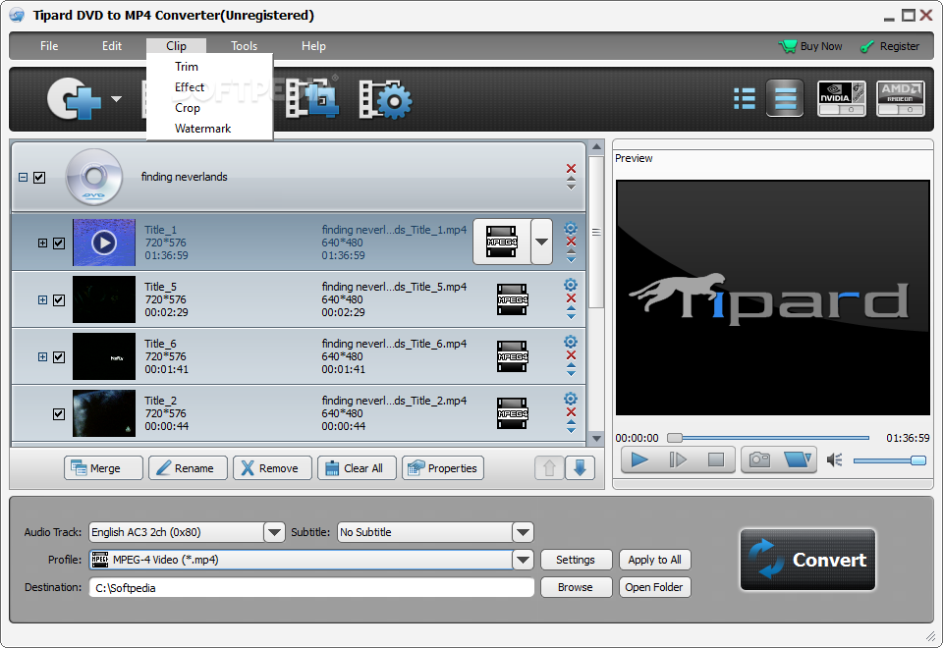Viewport: 943px width, 648px height.
Task: Open the File menu
Action: point(49,46)
